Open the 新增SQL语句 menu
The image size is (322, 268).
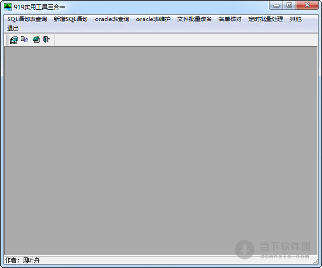pyautogui.click(x=71, y=19)
